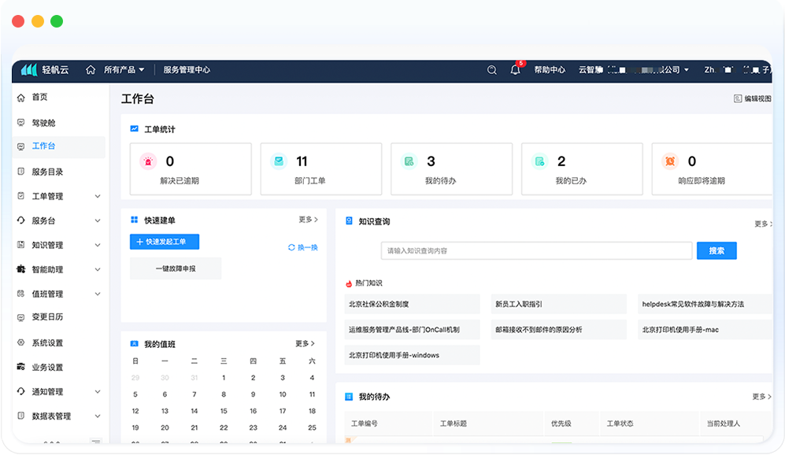Click the 换一换 refresh icon
The width and height of the screenshot is (785, 455).
coord(292,247)
